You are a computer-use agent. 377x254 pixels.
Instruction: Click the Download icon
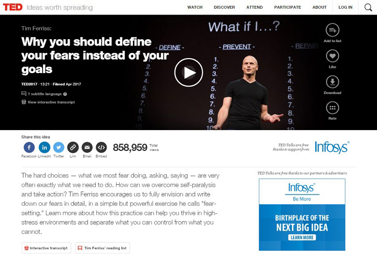pos(332,82)
